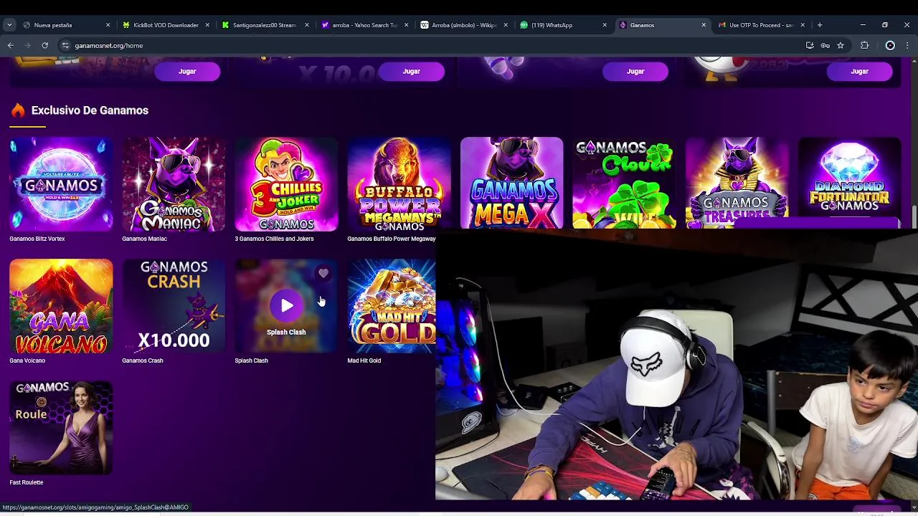918x516 pixels.
Task: Favorite Splash Clash with the heart icon
Action: click(x=323, y=273)
